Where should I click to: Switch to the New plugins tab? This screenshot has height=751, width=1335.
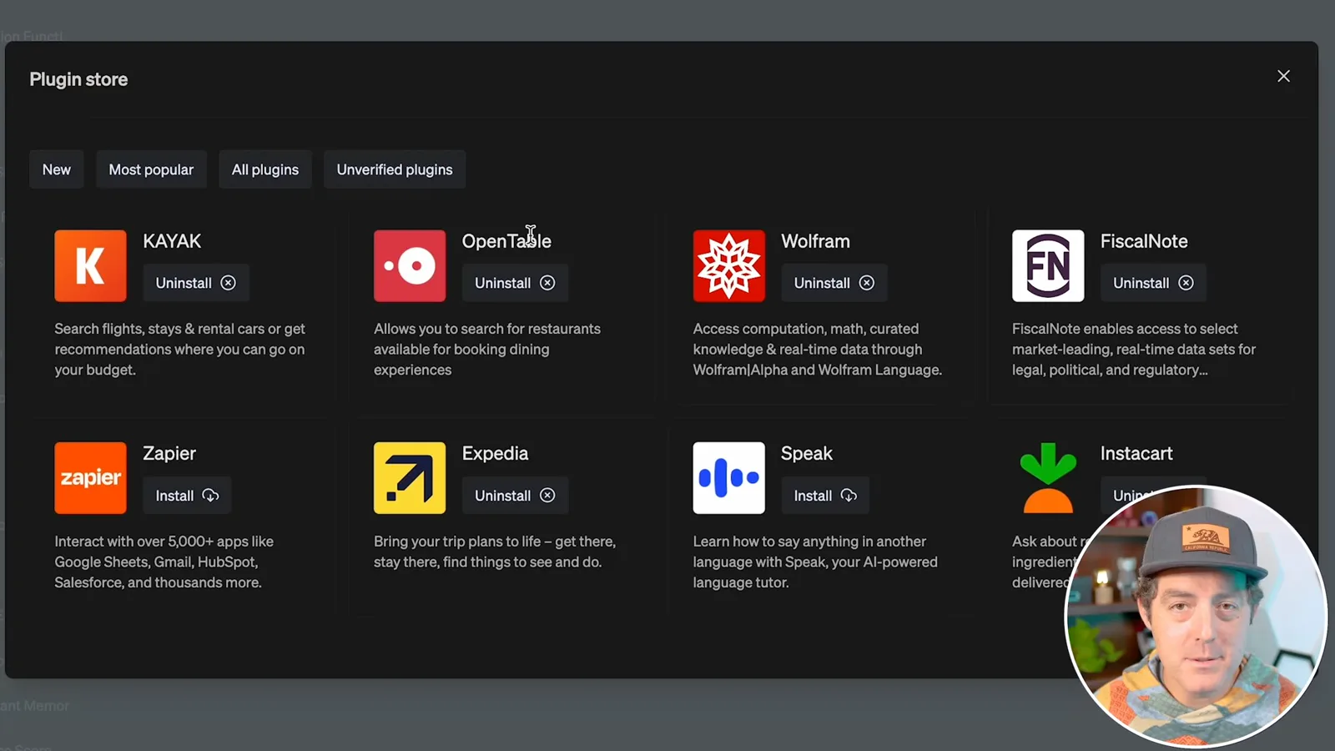[57, 169]
